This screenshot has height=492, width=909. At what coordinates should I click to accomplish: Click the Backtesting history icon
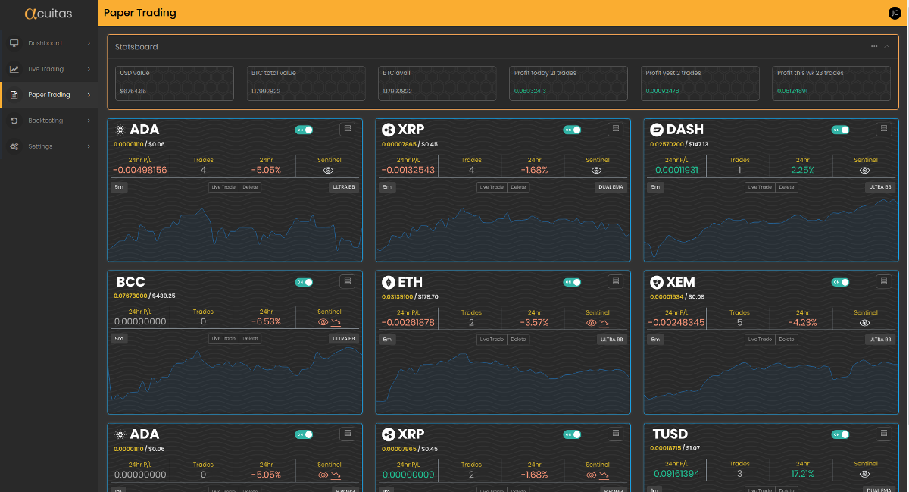[14, 121]
